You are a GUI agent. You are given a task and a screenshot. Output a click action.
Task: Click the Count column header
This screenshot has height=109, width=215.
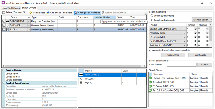(x=129, y=71)
